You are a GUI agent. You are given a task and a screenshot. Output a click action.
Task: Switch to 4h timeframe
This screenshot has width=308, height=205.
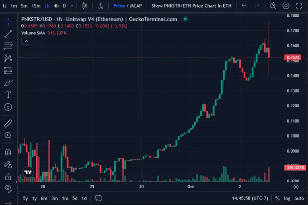56,6
